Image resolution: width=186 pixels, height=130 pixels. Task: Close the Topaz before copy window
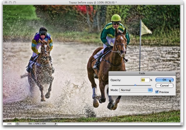coord(6,2)
